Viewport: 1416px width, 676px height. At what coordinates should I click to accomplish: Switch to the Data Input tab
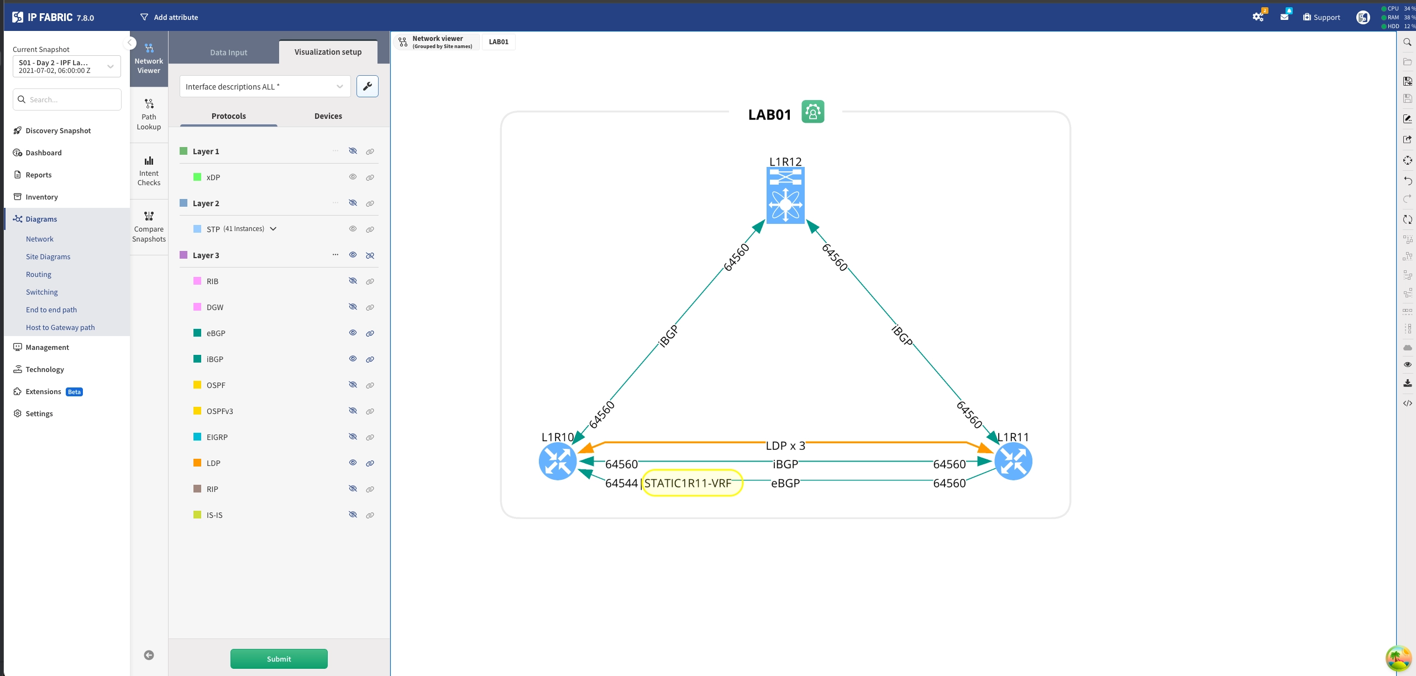pos(228,52)
